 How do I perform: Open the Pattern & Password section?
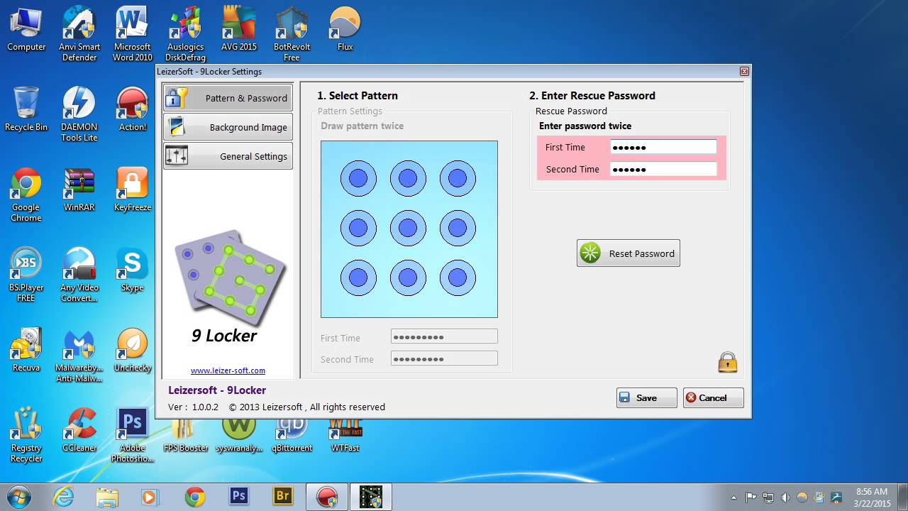click(x=228, y=98)
